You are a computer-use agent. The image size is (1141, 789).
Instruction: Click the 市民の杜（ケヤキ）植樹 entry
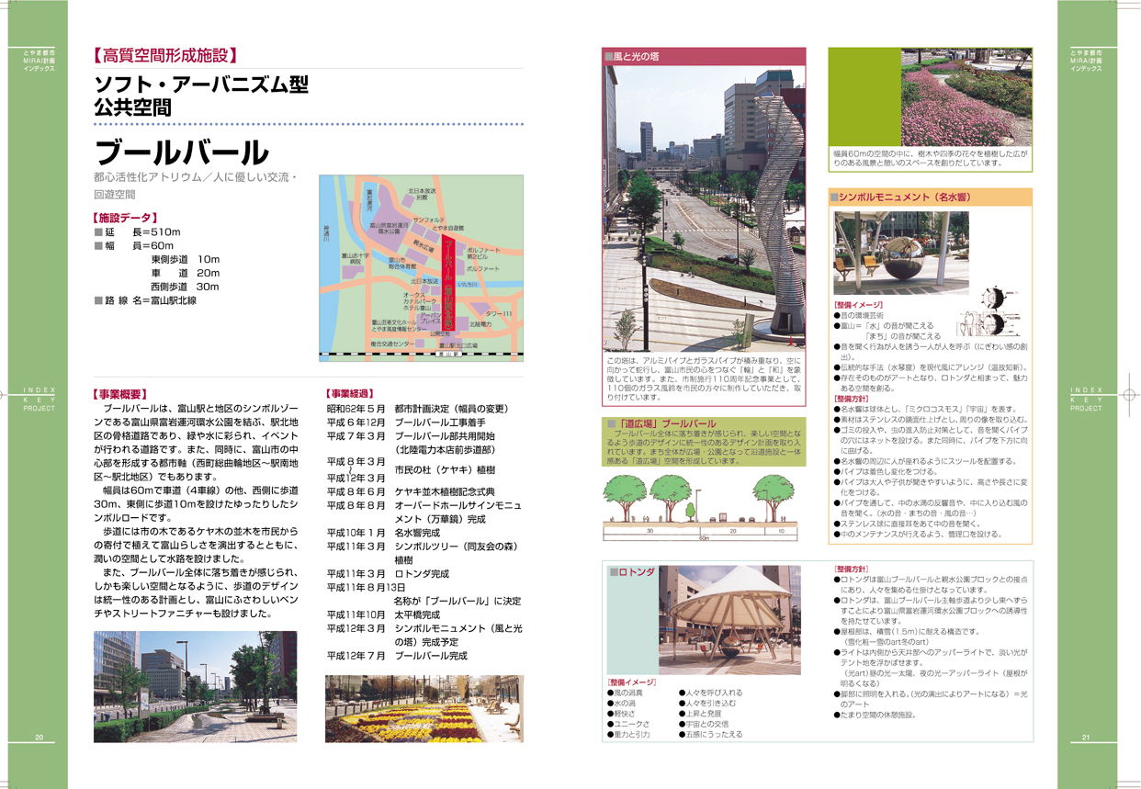(x=445, y=470)
